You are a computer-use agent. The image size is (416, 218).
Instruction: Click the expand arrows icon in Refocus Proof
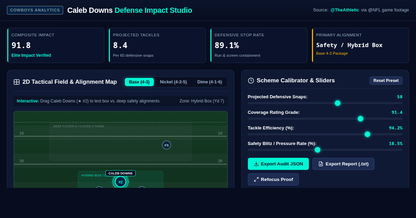tap(257, 180)
